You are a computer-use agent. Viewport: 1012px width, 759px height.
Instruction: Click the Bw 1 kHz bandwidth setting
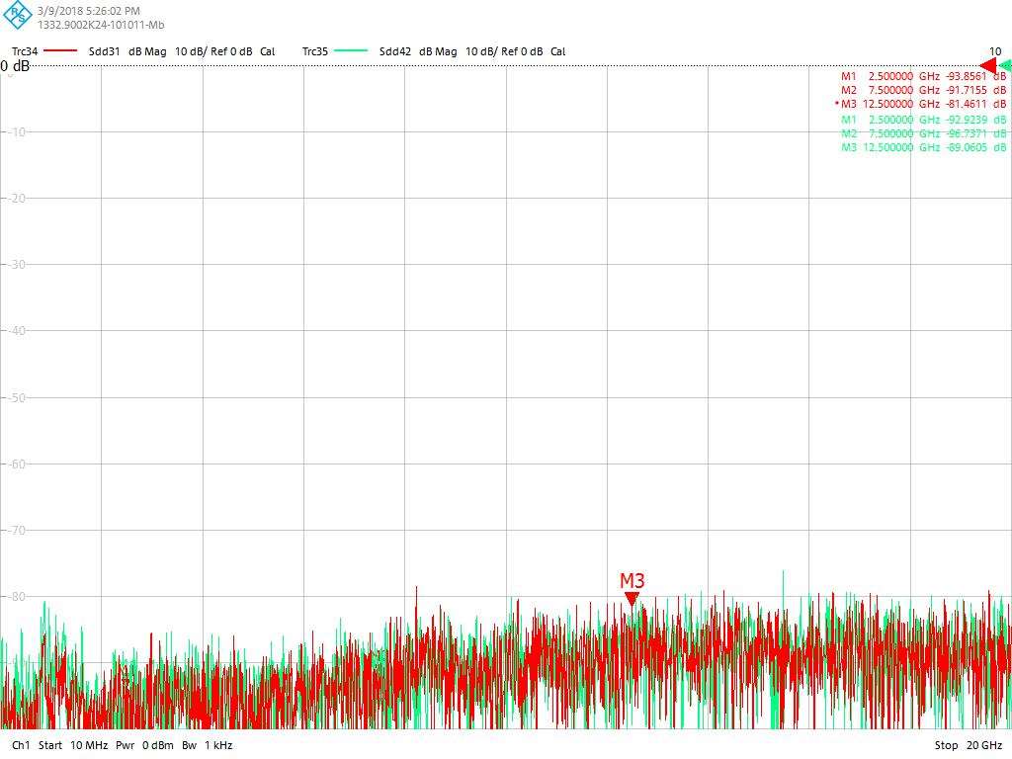[207, 745]
